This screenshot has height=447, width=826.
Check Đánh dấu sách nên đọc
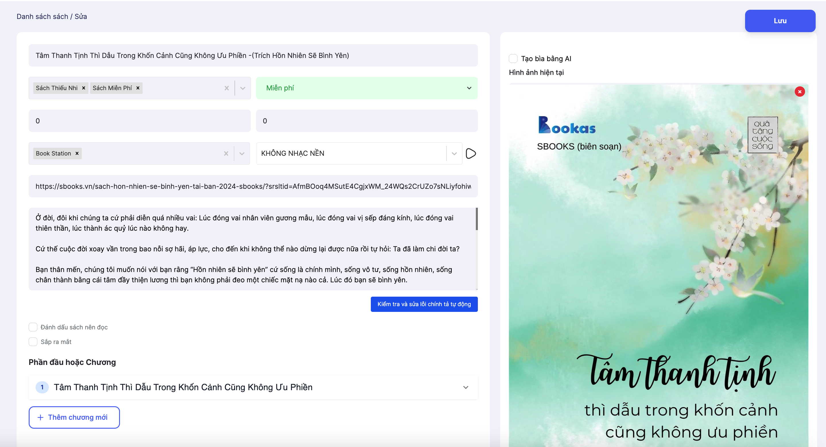[x=33, y=327]
